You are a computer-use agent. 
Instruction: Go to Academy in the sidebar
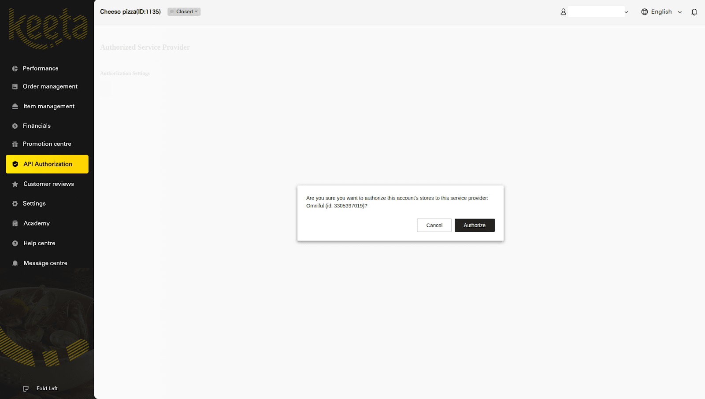pyautogui.click(x=37, y=224)
